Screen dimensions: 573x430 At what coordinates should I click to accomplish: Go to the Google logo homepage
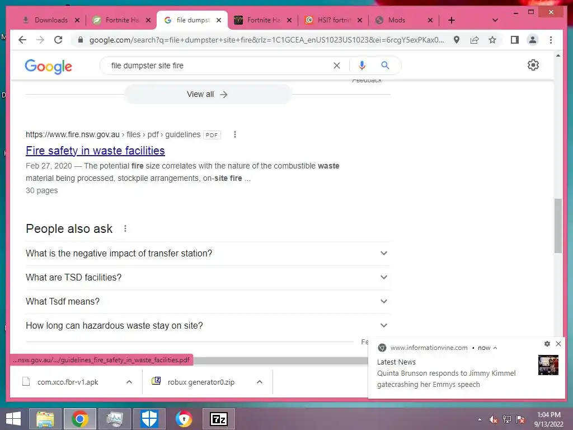(48, 67)
